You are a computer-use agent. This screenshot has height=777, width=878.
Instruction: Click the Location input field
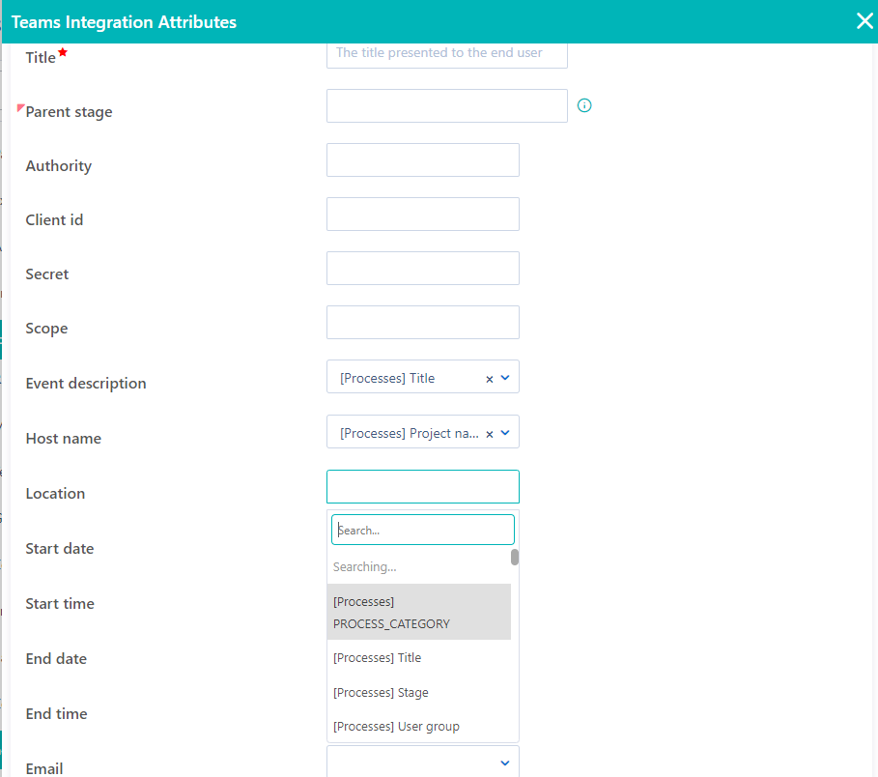(x=422, y=486)
